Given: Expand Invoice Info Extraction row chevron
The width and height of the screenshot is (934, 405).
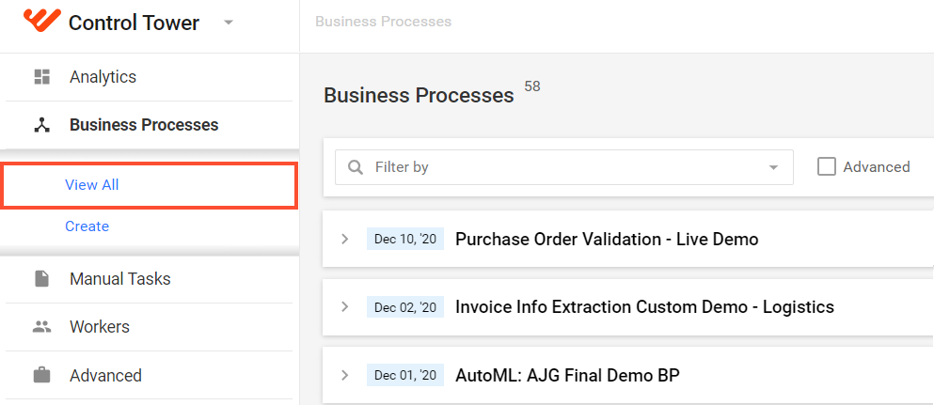Looking at the screenshot, I should [x=344, y=307].
